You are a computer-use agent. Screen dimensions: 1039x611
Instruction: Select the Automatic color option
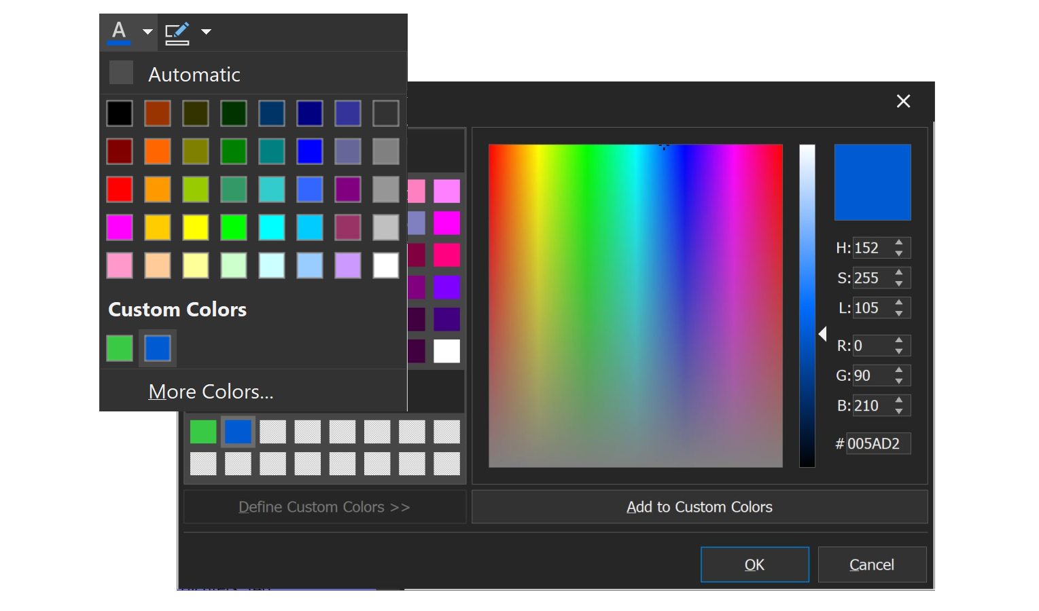(253, 73)
